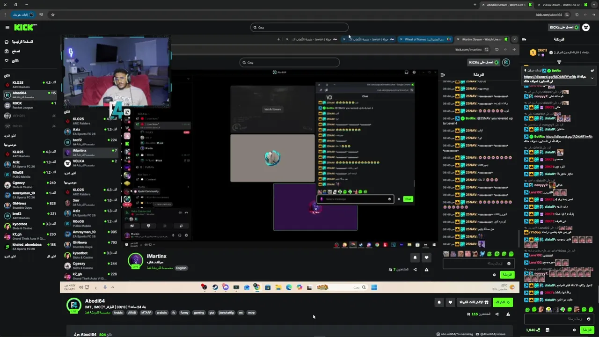Image resolution: width=599 pixels, height=337 pixels.
Task: Click the get KICKs button
Action: [564, 28]
